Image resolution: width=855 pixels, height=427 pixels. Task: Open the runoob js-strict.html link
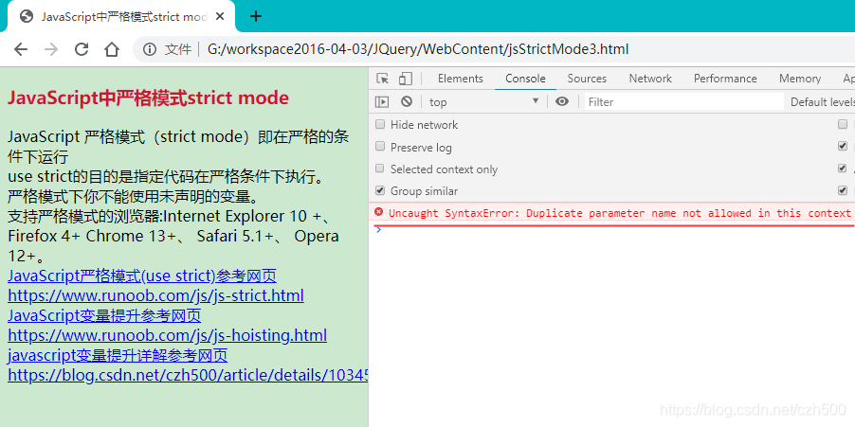156,295
